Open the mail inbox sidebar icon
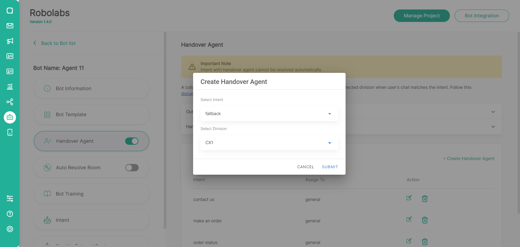This screenshot has width=520, height=247. tap(10, 26)
